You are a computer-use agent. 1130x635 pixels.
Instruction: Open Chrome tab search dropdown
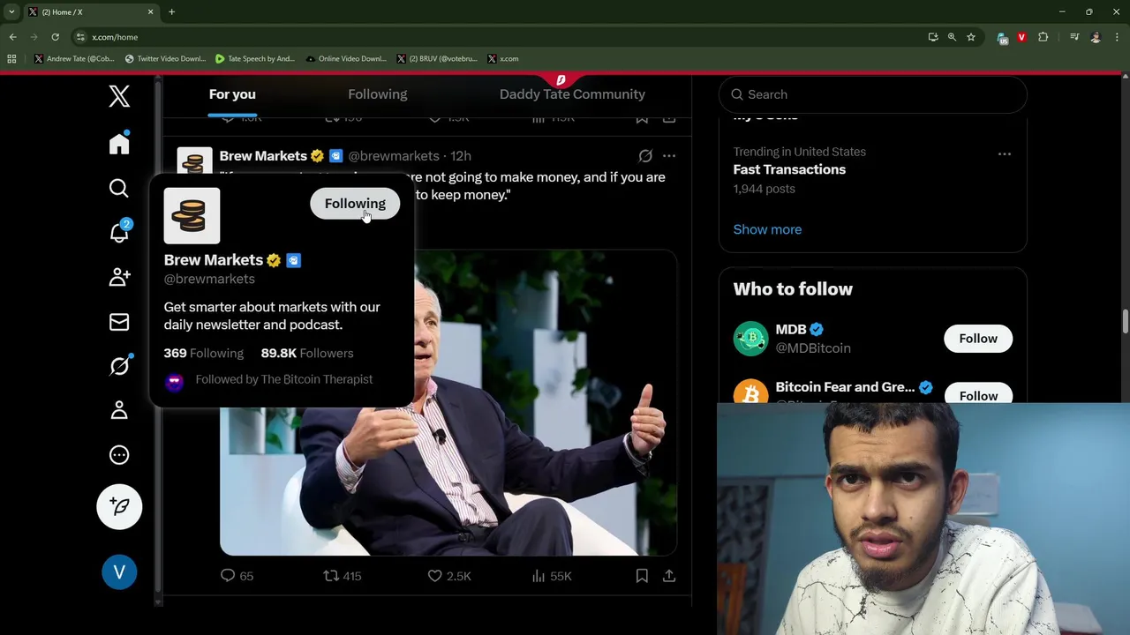(11, 11)
